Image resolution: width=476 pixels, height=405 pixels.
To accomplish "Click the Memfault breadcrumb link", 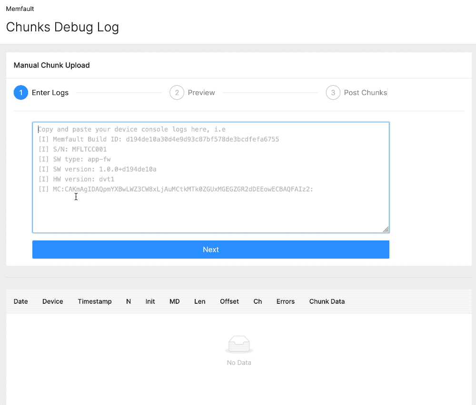I will [20, 9].
